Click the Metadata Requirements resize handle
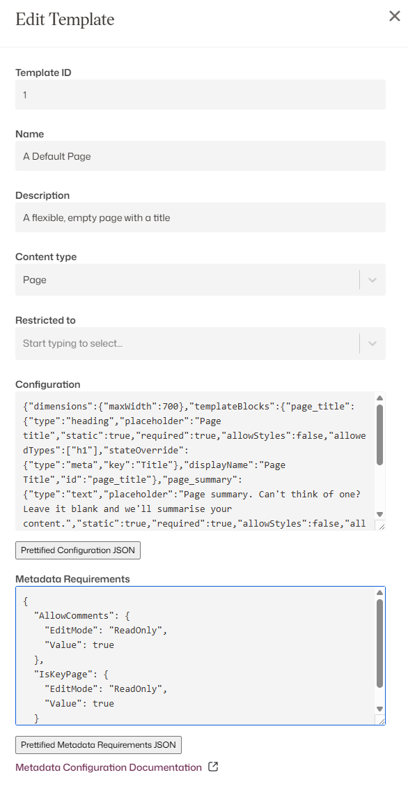 [380, 720]
